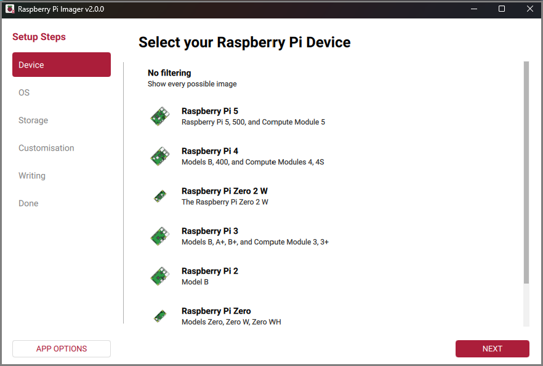The height and width of the screenshot is (366, 543).
Task: Open APP OPTIONS
Action: click(x=61, y=348)
